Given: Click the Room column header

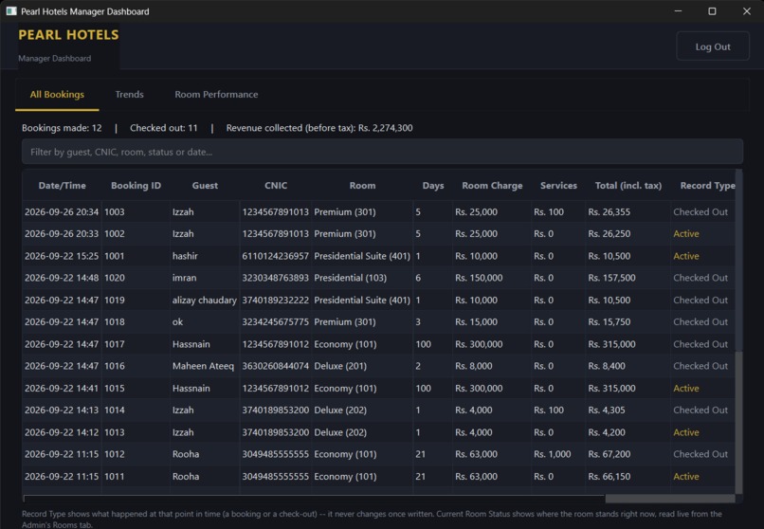Looking at the screenshot, I should [362, 186].
